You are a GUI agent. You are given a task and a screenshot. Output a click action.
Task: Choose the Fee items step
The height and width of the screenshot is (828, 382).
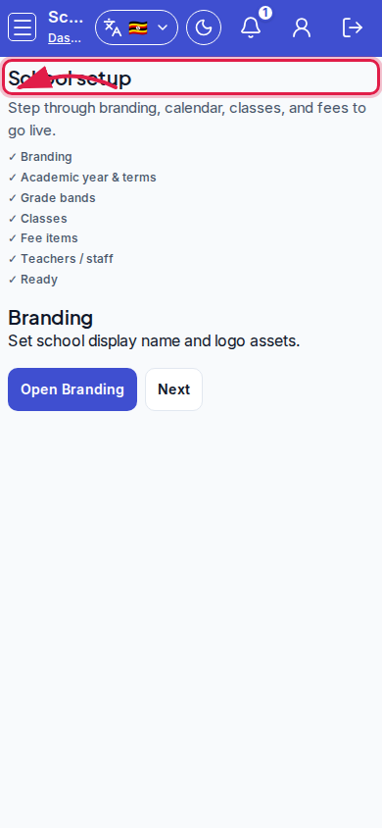coord(43,238)
